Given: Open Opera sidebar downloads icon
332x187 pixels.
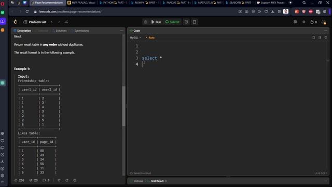Looking at the screenshot, I should tap(3, 162).
